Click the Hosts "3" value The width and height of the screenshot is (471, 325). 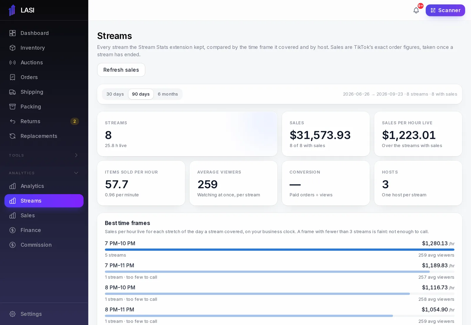[x=385, y=185]
